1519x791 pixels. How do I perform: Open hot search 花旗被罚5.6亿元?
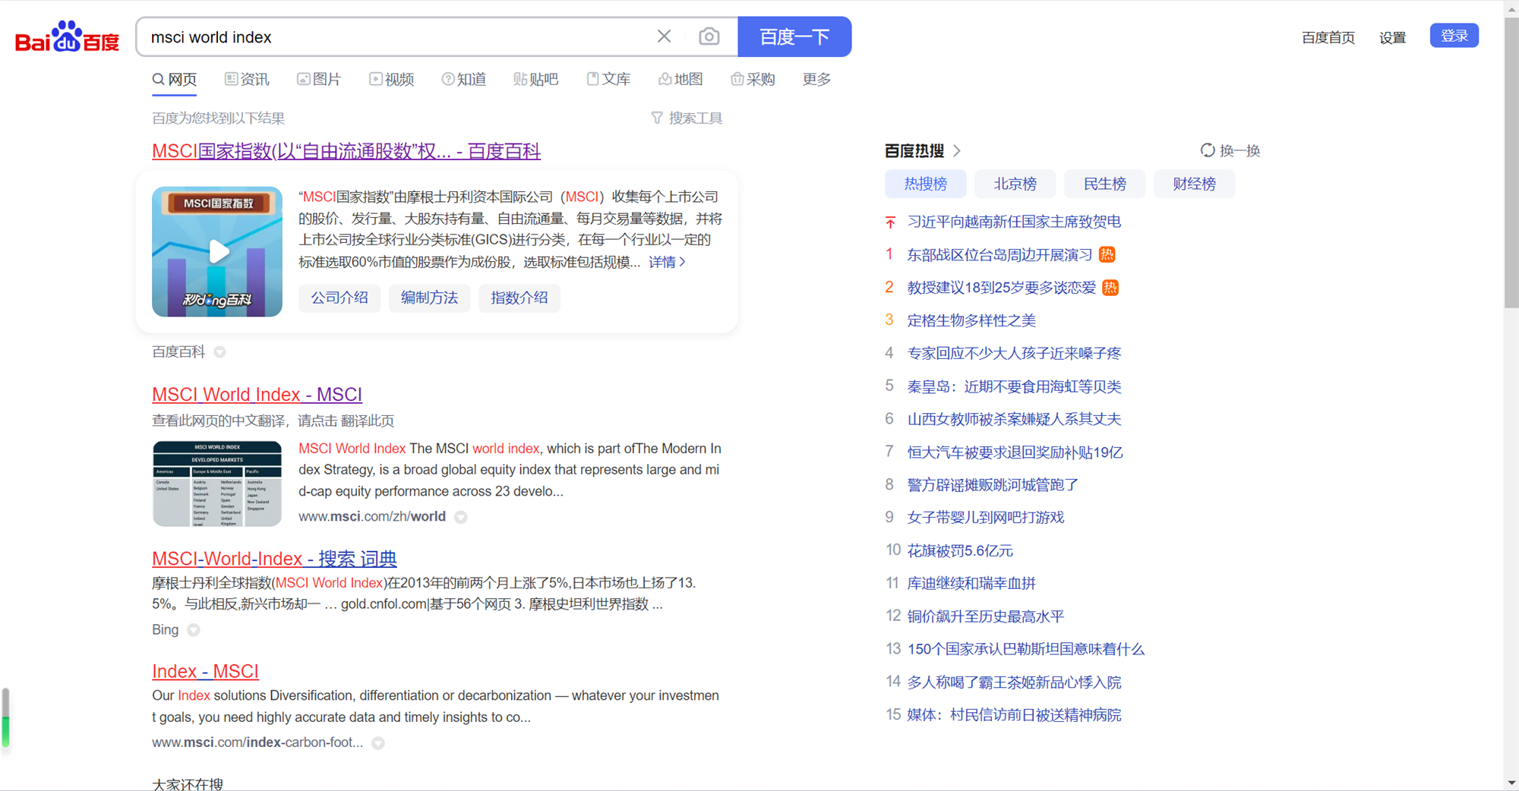960,550
